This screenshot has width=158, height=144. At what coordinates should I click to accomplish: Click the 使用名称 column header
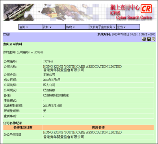98,127
